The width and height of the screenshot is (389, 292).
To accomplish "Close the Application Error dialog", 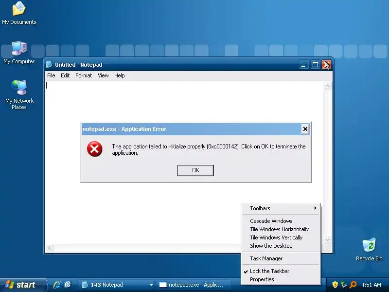I will click(x=305, y=129).
